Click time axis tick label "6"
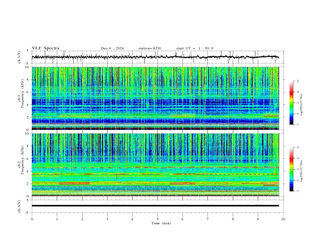The width and height of the screenshot is (319, 246). click(x=182, y=219)
